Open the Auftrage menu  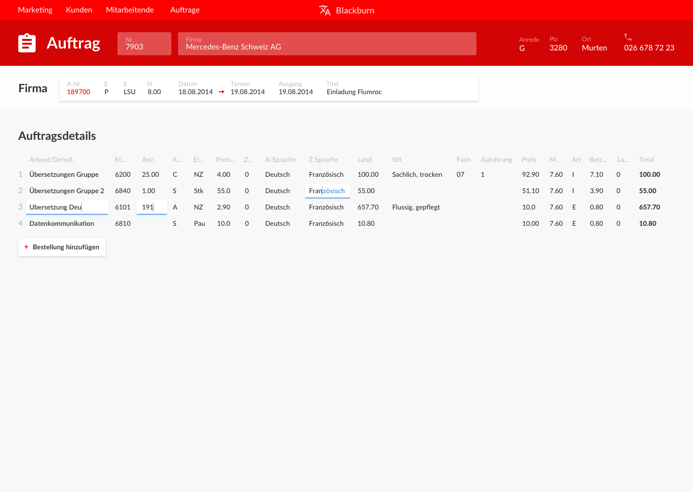pos(185,10)
